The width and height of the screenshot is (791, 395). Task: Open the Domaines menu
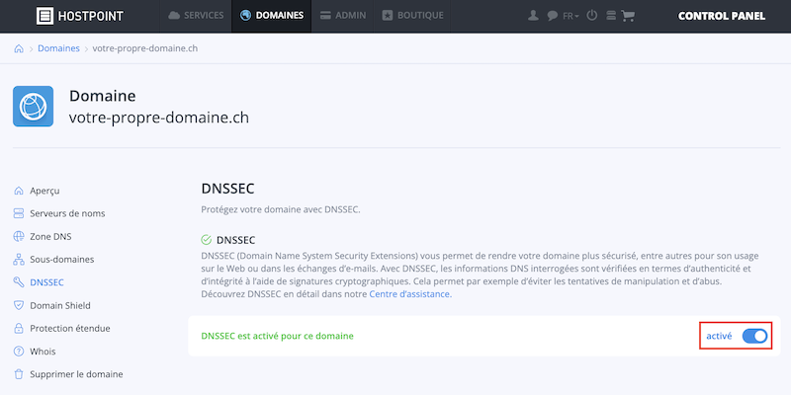click(x=271, y=16)
